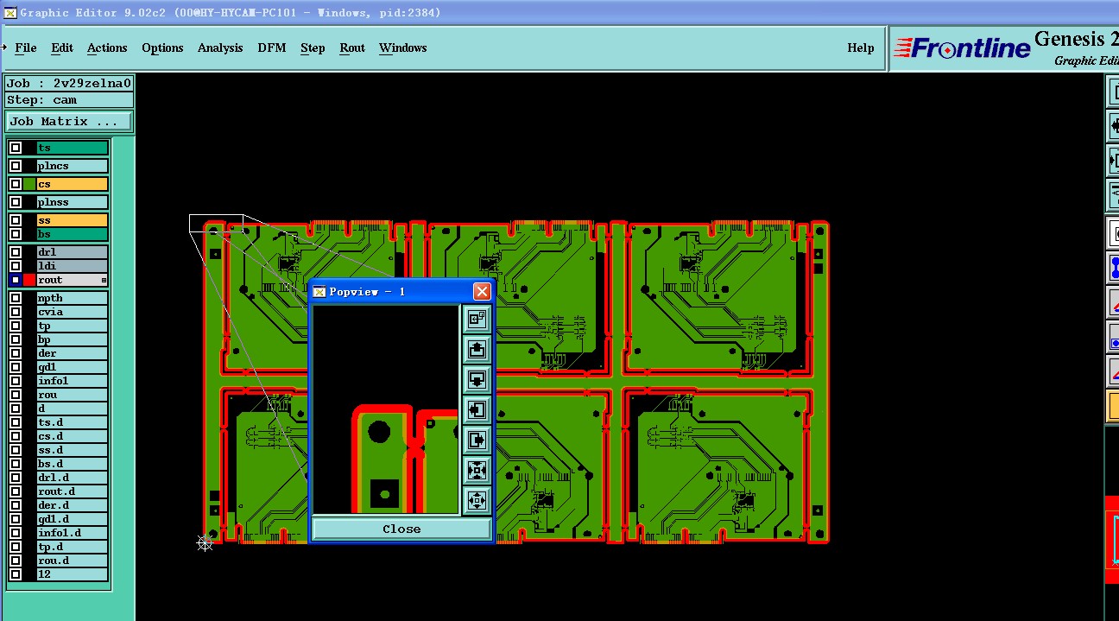Toggle the gdl layer checkbox
This screenshot has width=1119, height=621.
pos(16,367)
